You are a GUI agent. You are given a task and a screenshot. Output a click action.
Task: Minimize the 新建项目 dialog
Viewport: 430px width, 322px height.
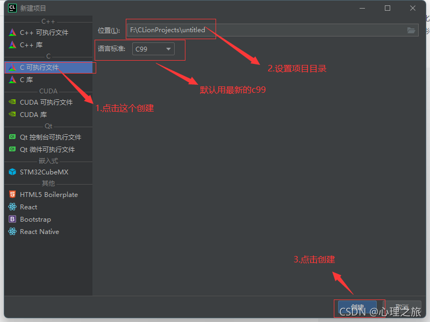[x=362, y=8]
